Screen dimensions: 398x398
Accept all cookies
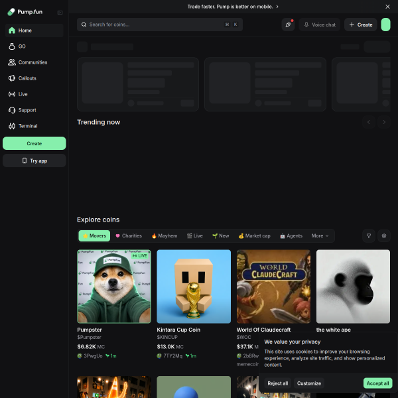[x=377, y=383]
